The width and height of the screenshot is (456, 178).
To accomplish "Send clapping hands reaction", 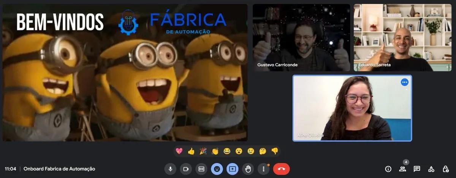I will pyautogui.click(x=215, y=151).
